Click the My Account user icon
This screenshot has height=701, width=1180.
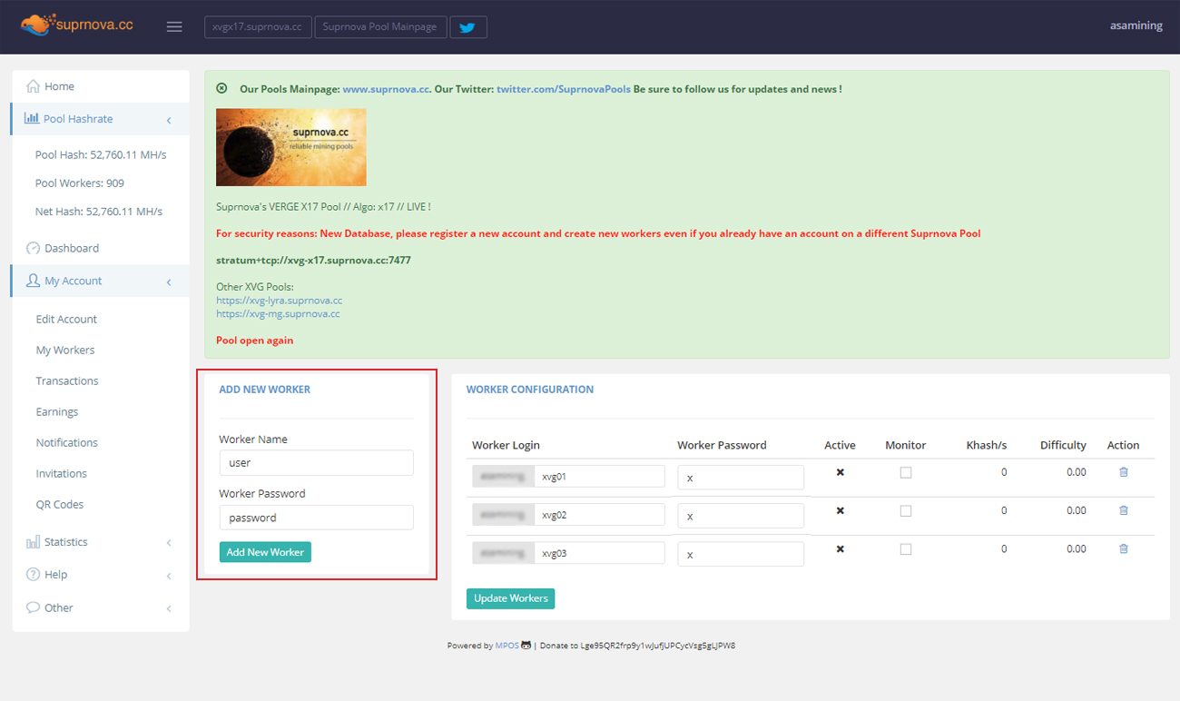[34, 281]
